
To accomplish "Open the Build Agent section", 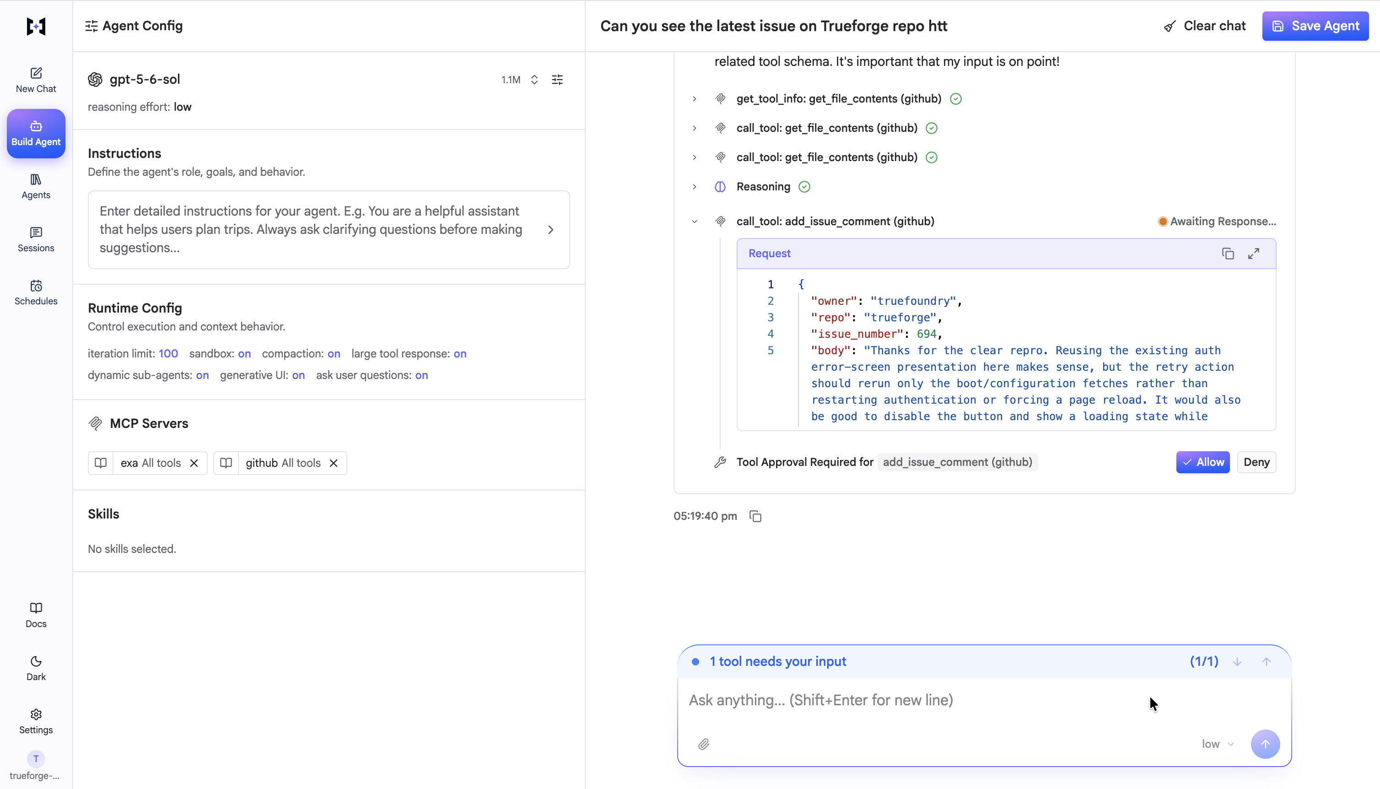I will [x=36, y=133].
